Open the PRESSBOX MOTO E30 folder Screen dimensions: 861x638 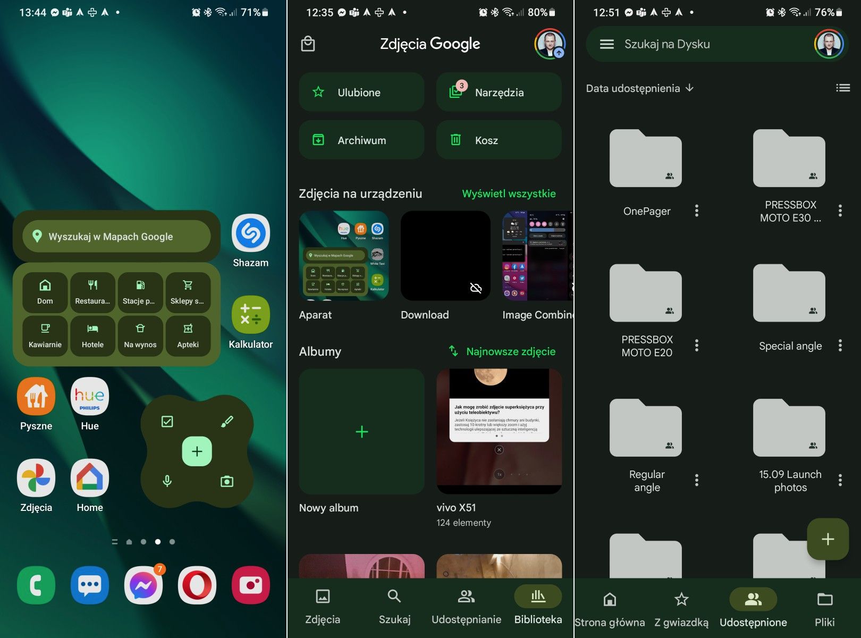pos(789,158)
